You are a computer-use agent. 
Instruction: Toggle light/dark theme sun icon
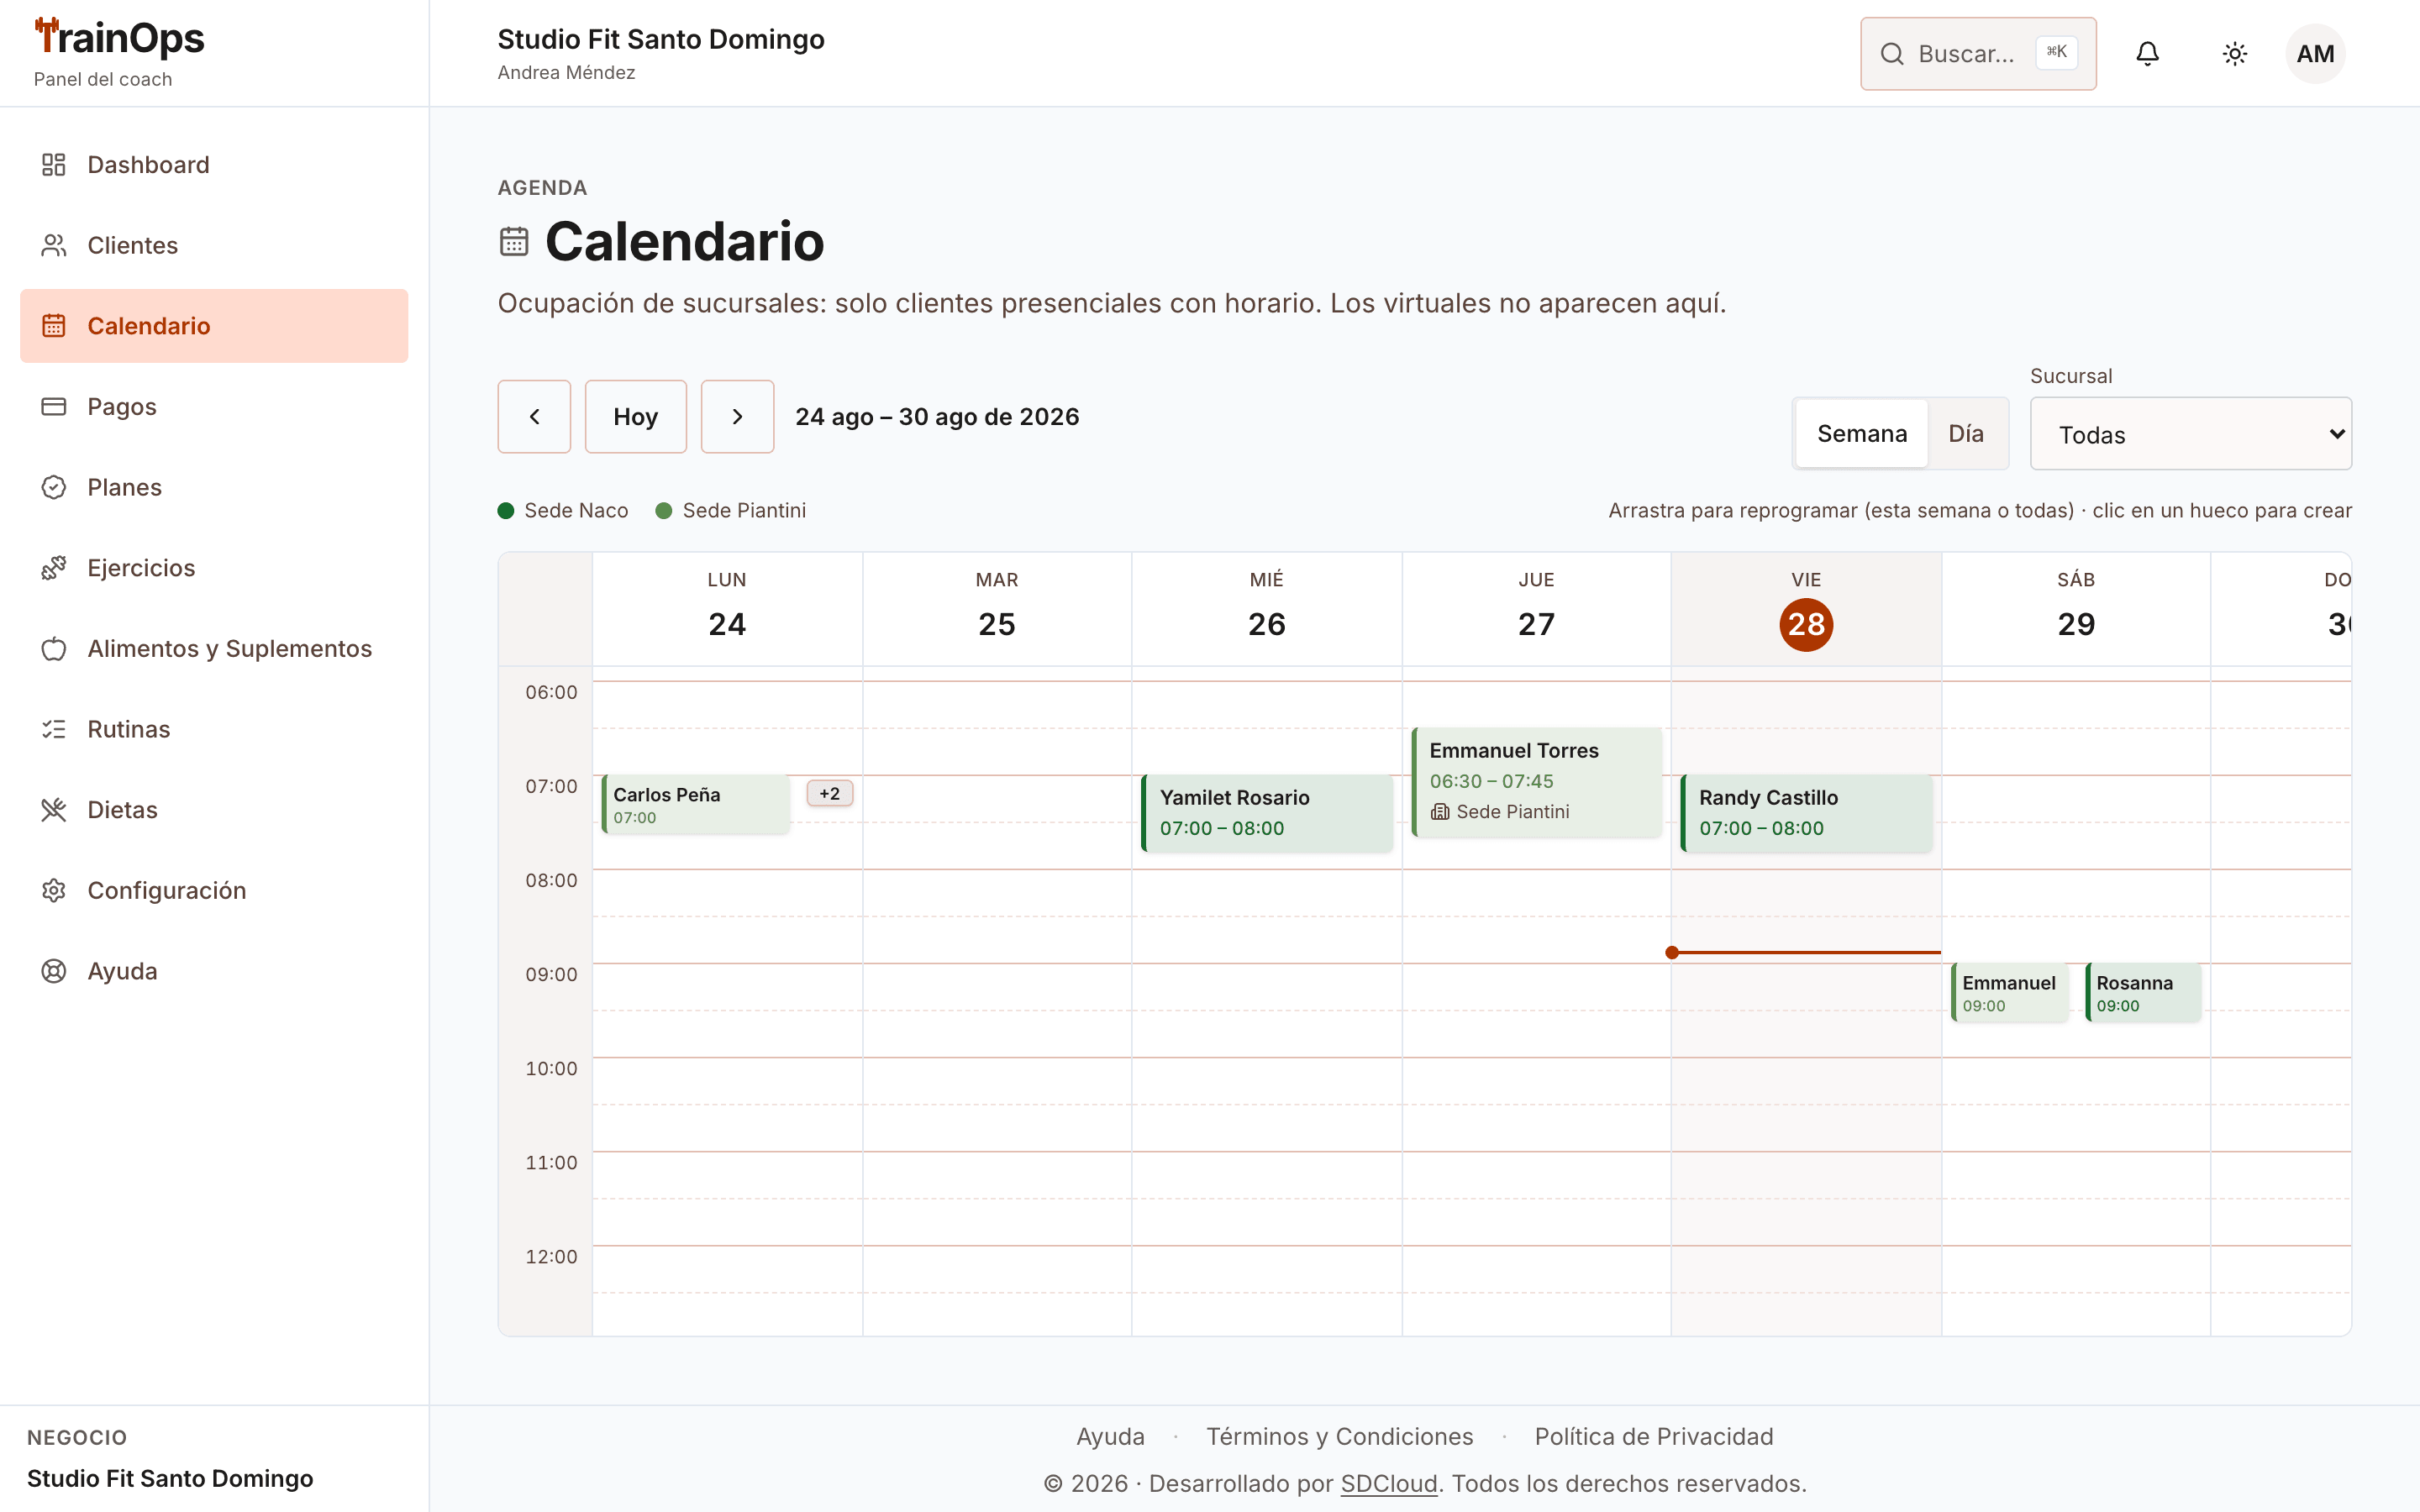2235,54
